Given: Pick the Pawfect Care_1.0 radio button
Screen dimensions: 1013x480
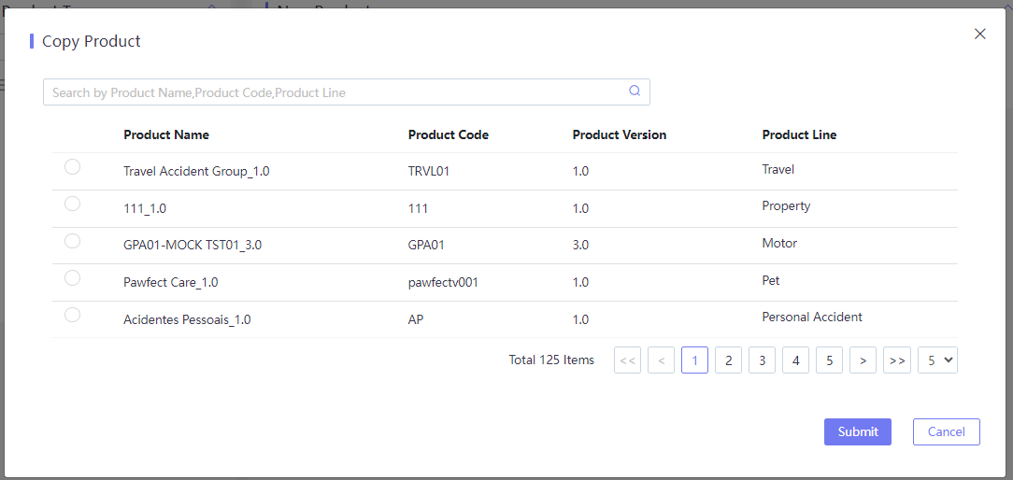Looking at the screenshot, I should click(x=72, y=277).
